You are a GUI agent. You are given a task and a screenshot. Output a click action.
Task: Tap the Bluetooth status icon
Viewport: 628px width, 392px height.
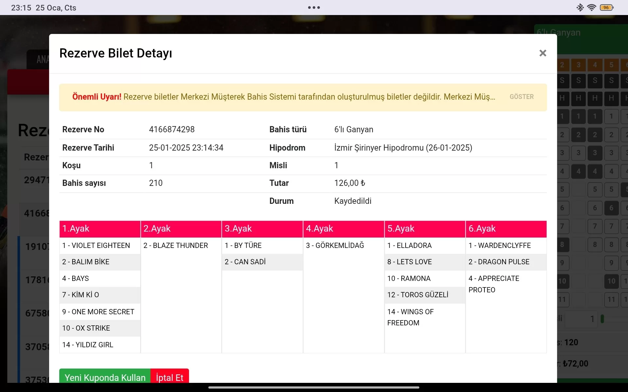click(580, 8)
